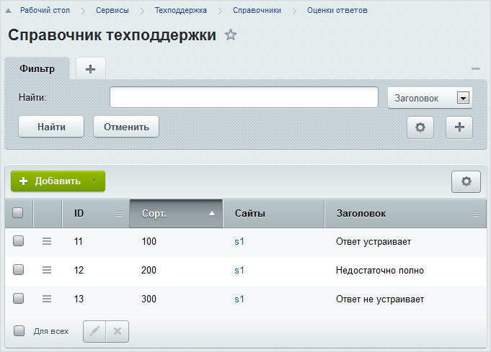Click the Найти button
This screenshot has width=491, height=352.
(51, 127)
